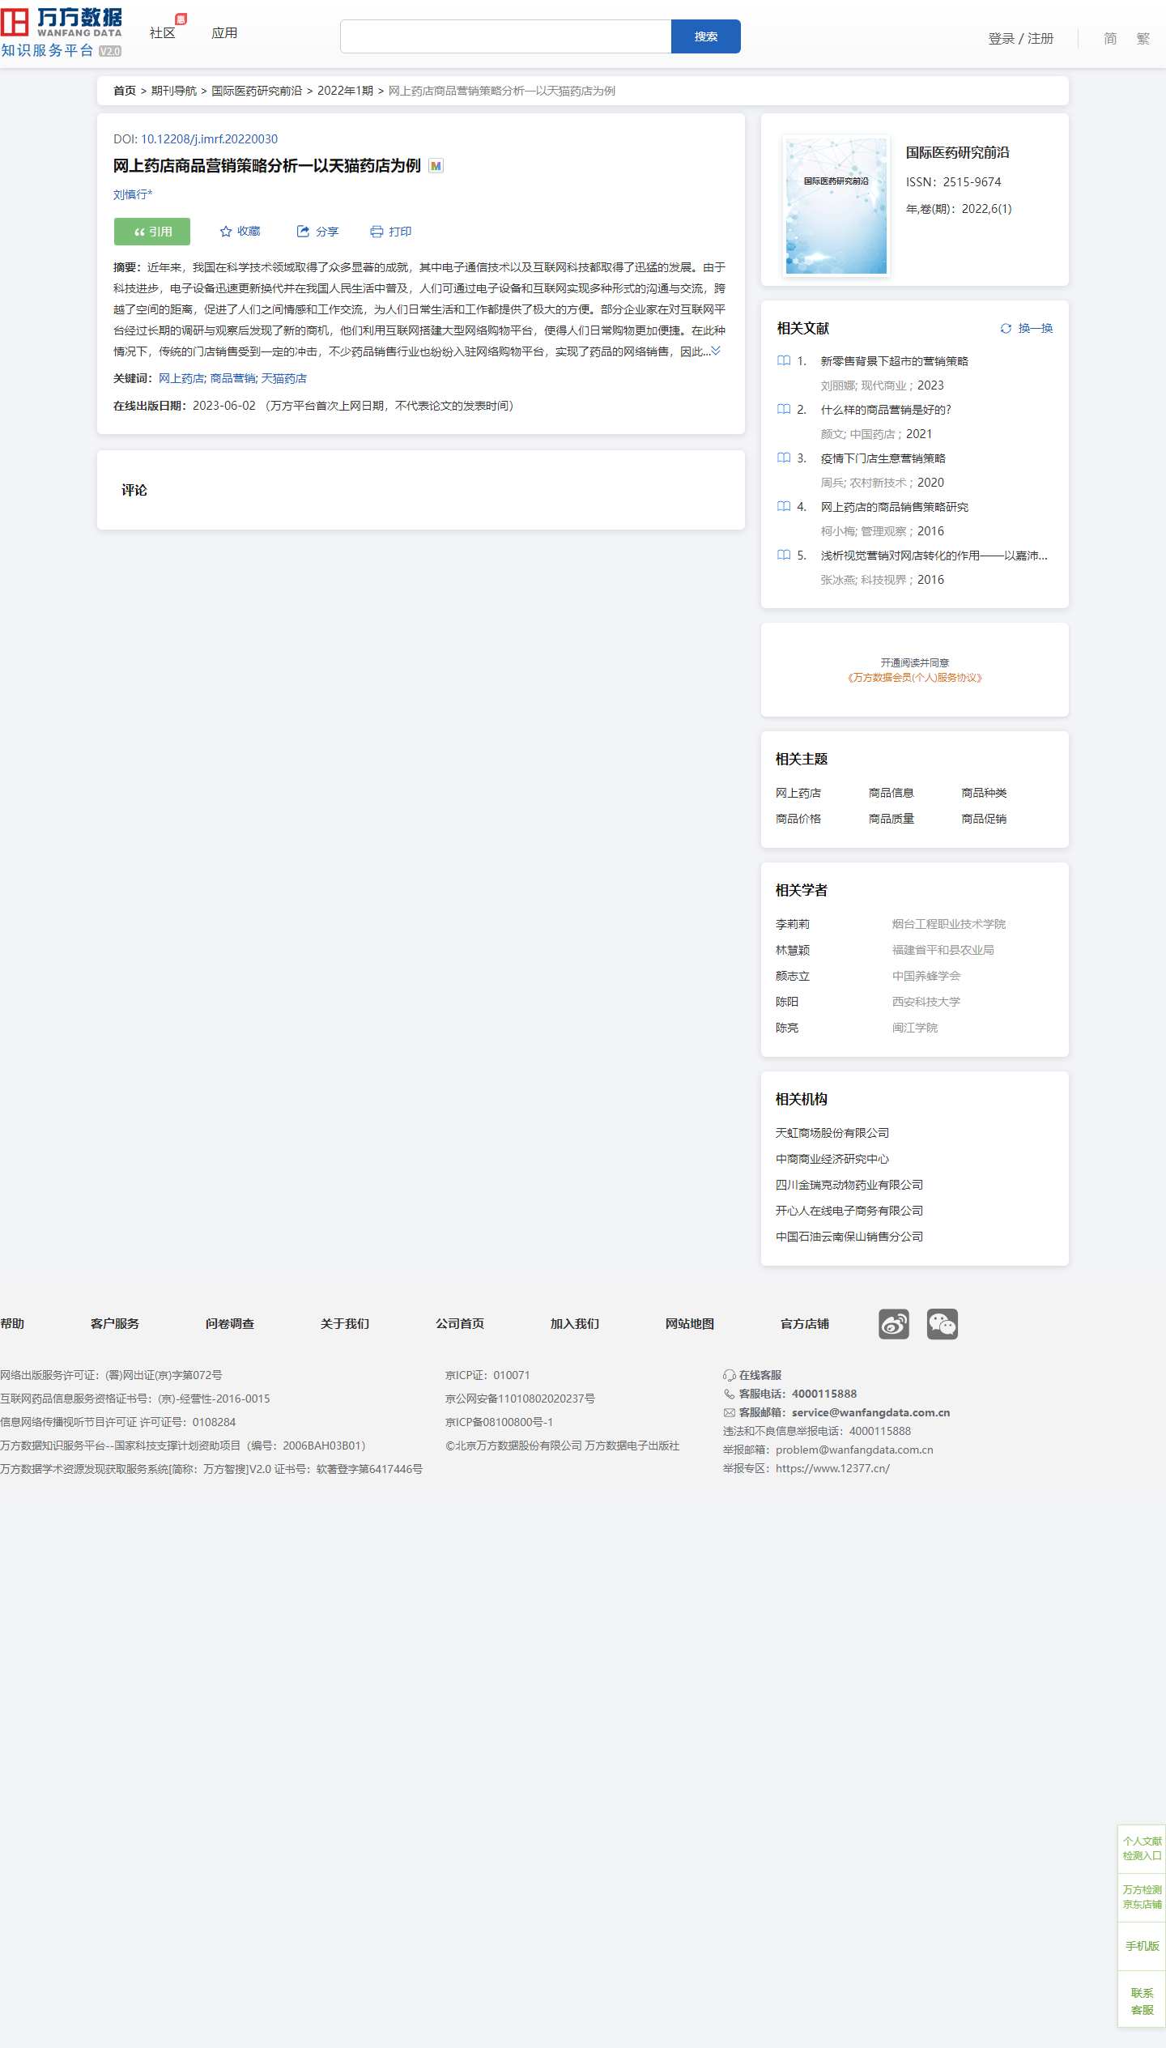Click 联系客服 floating button
1166x2048 pixels.
pyautogui.click(x=1142, y=2001)
